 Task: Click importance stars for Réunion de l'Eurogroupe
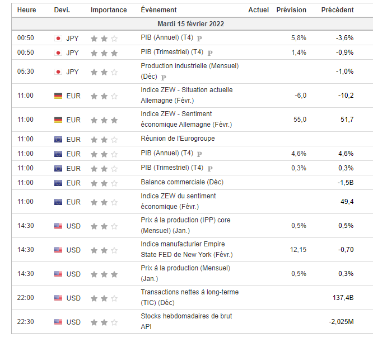coord(104,139)
